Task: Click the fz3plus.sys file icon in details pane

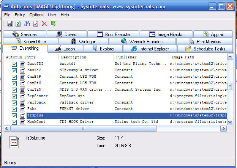Action: point(14,142)
